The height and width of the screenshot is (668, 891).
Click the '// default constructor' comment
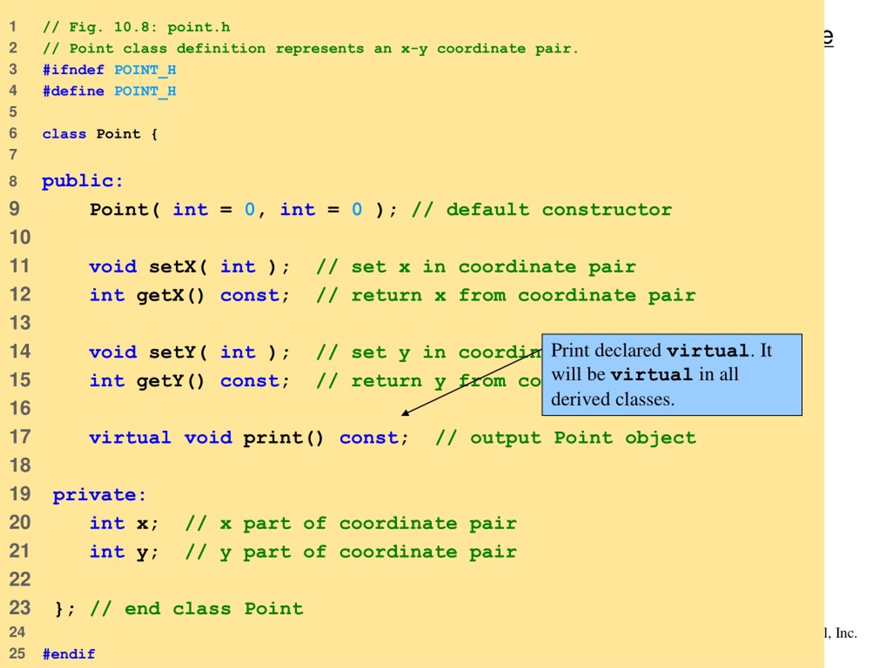[542, 210]
